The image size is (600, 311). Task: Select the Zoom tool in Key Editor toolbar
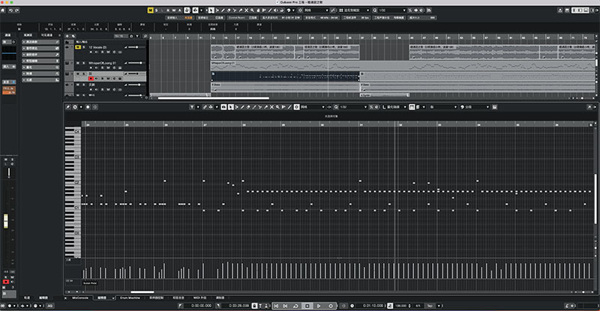tap(277, 107)
